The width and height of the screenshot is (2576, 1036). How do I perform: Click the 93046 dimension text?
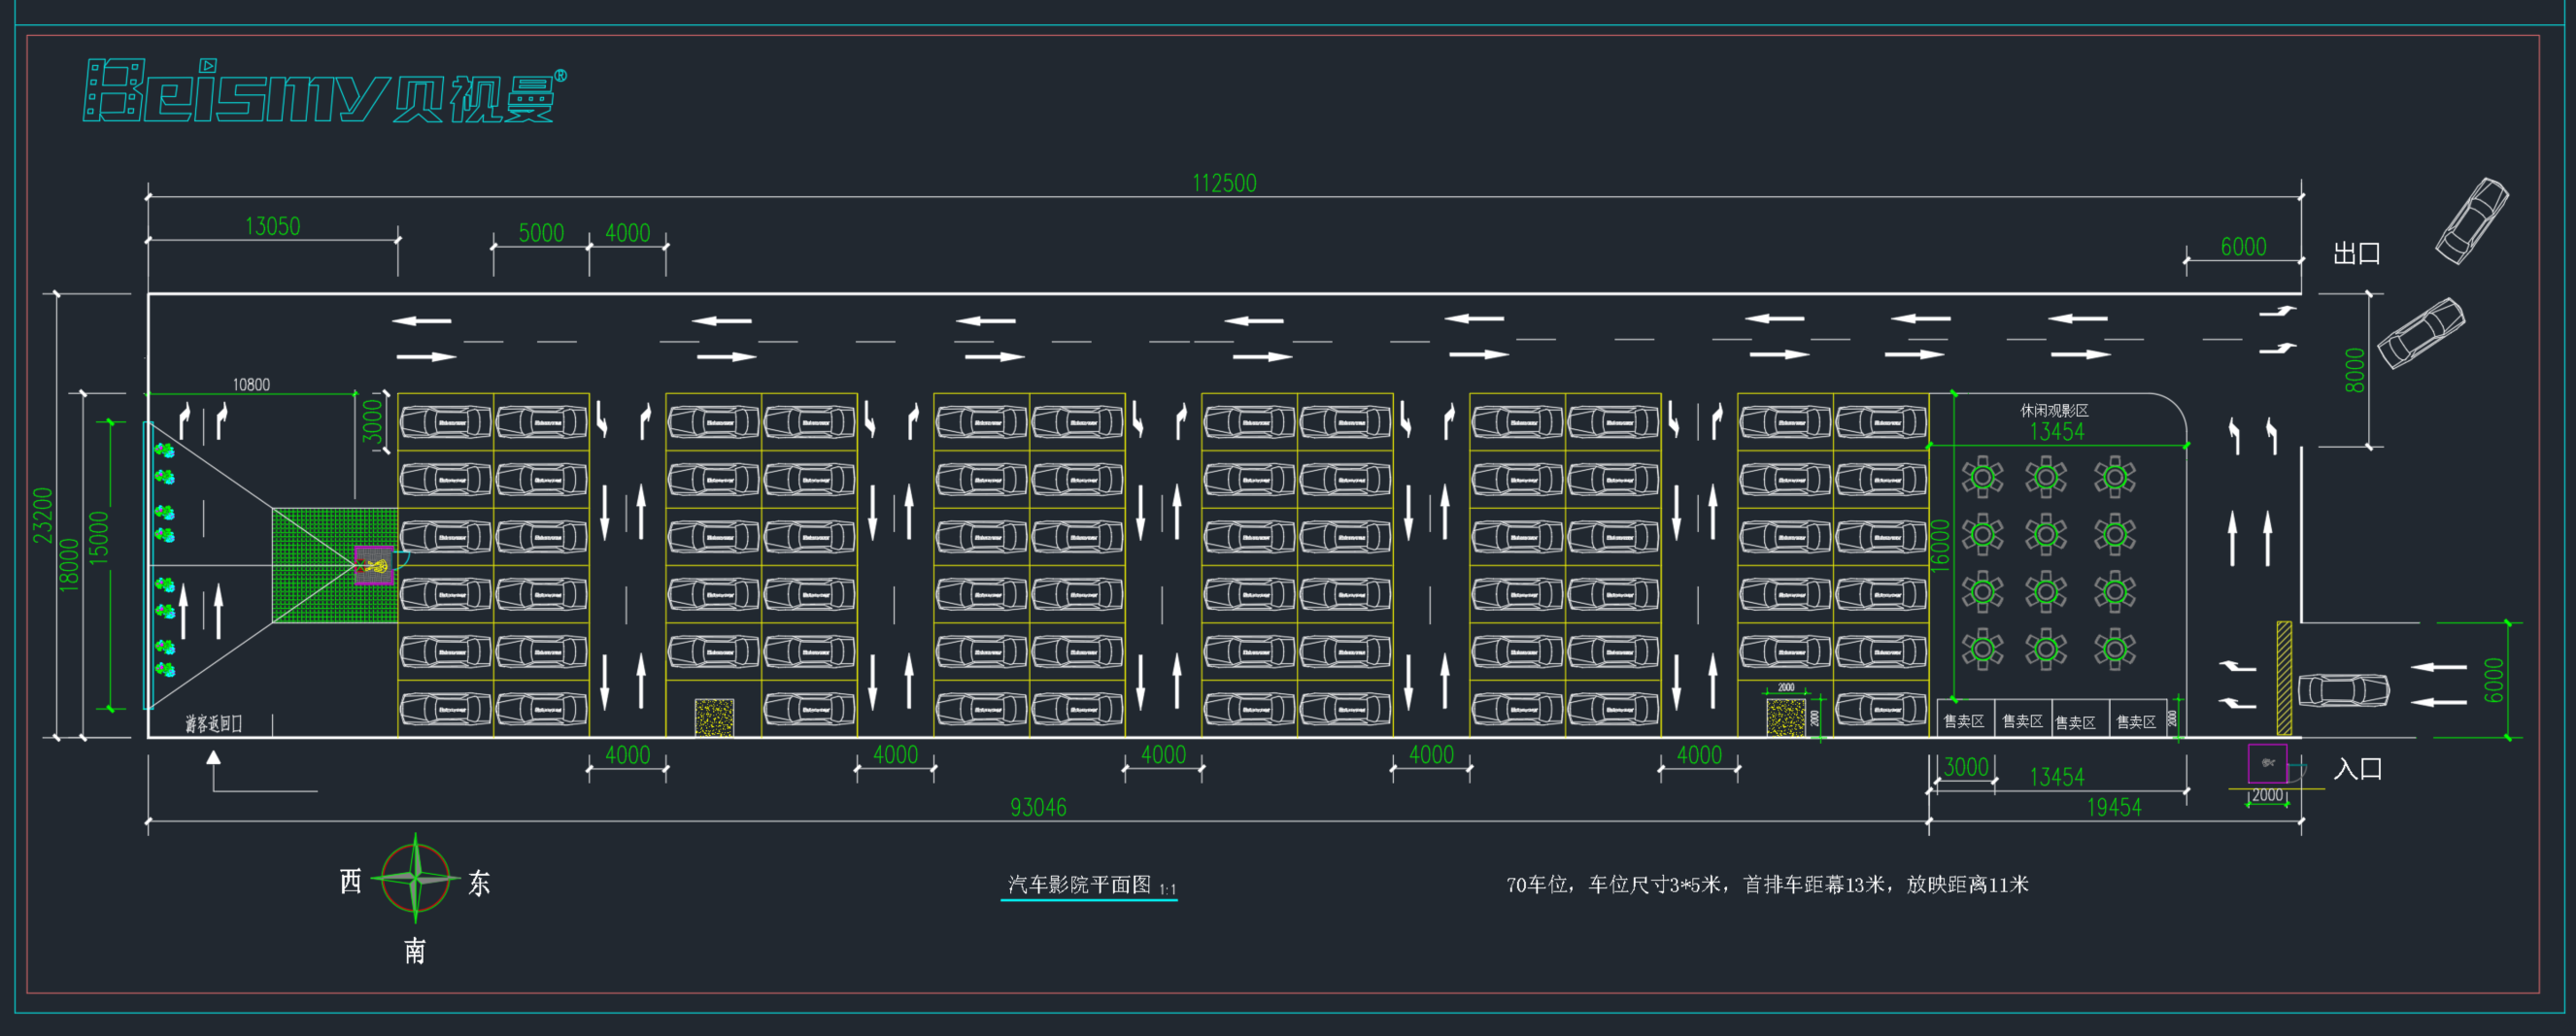1038,807
